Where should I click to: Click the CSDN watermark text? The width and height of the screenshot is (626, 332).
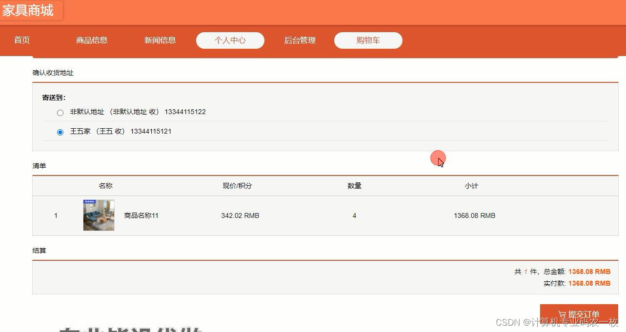(x=556, y=322)
